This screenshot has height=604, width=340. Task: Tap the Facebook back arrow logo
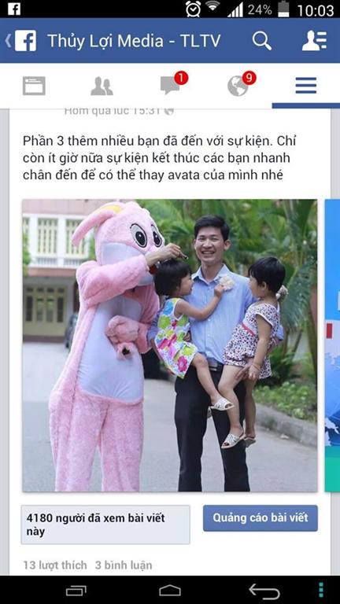click(x=21, y=40)
